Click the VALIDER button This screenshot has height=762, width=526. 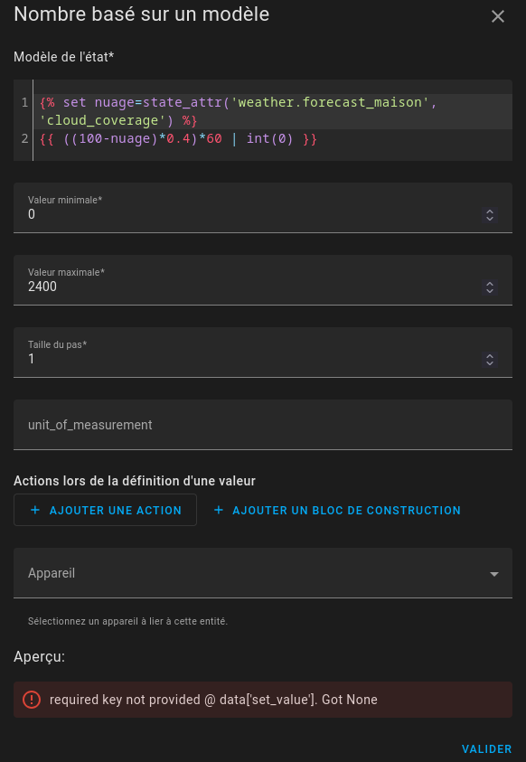point(486,748)
